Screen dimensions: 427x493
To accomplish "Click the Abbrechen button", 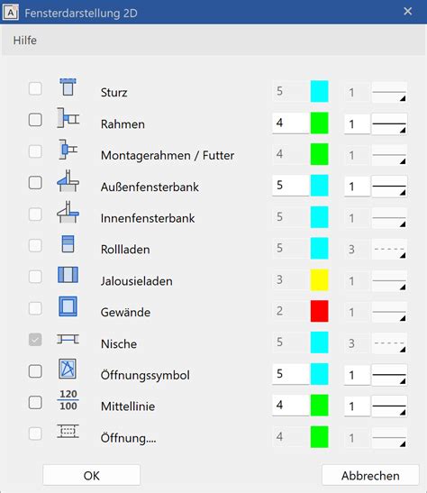I will 370,475.
